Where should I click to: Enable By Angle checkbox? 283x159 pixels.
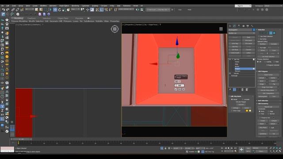pos(259,48)
